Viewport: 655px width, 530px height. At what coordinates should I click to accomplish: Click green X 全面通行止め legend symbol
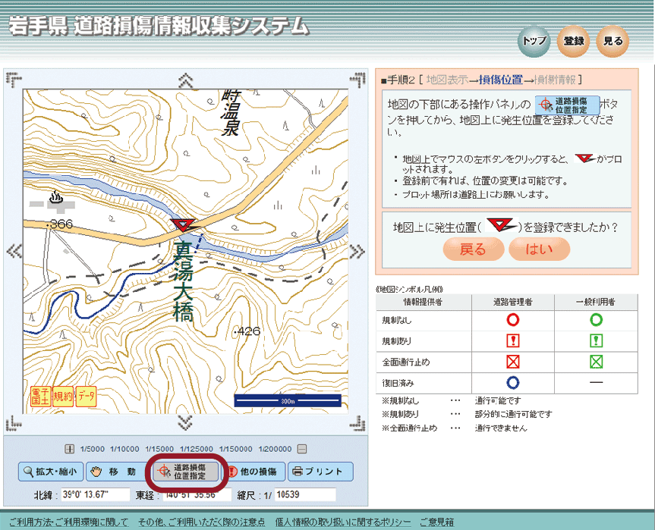596,362
